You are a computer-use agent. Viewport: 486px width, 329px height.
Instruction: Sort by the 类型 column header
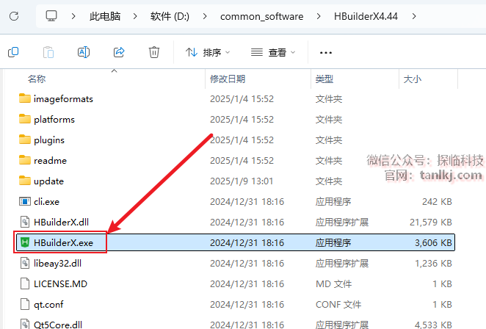324,79
